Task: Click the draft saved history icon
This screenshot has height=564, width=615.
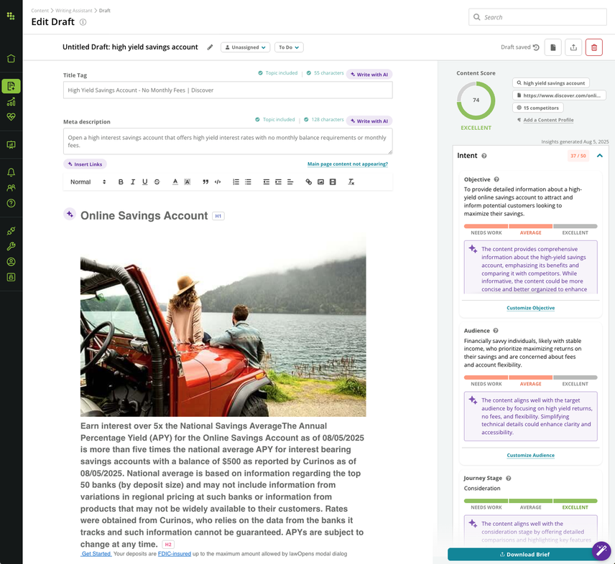Action: [536, 47]
